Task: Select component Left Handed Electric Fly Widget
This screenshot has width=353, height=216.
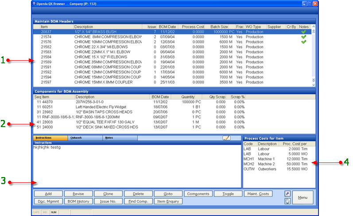Action: pyautogui.click(x=174, y=107)
